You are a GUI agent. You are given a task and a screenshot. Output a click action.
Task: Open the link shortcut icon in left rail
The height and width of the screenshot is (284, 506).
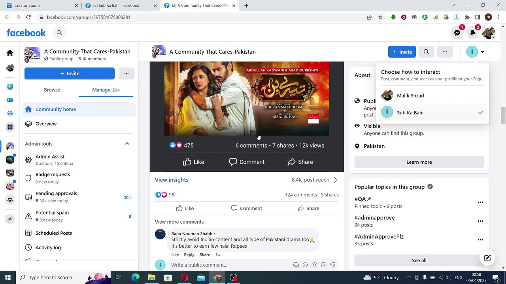10,219
